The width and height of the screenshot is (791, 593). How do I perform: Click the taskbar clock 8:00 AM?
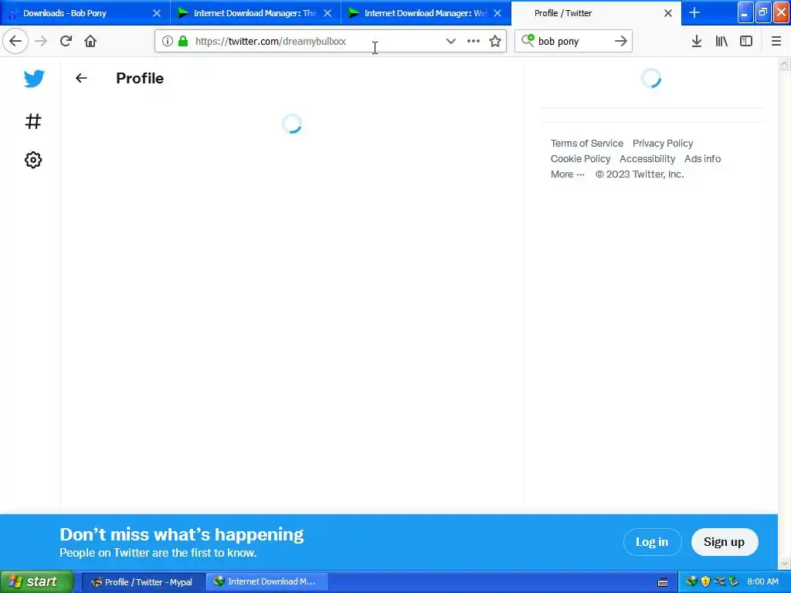tap(762, 581)
